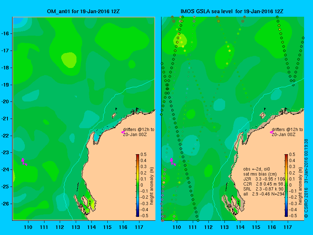Click the "obs +-2d, oi0" statistics line

point(257,169)
